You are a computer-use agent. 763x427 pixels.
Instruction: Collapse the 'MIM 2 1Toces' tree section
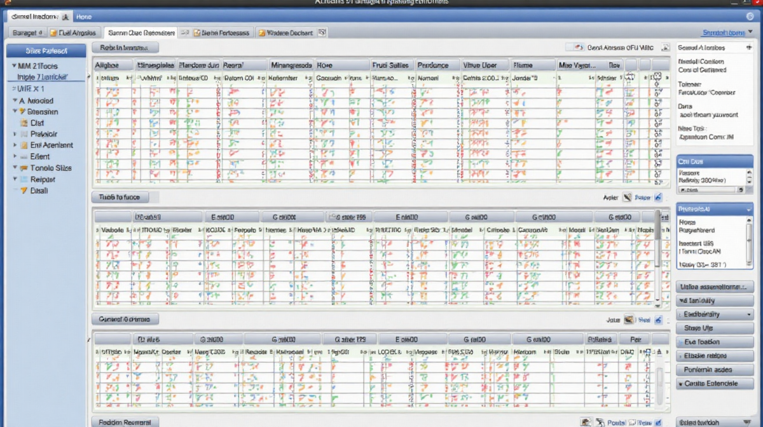point(13,66)
